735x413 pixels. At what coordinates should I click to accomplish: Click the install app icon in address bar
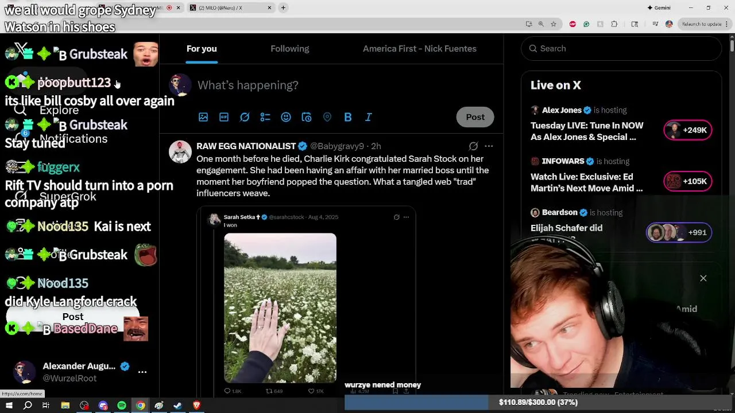click(x=529, y=24)
